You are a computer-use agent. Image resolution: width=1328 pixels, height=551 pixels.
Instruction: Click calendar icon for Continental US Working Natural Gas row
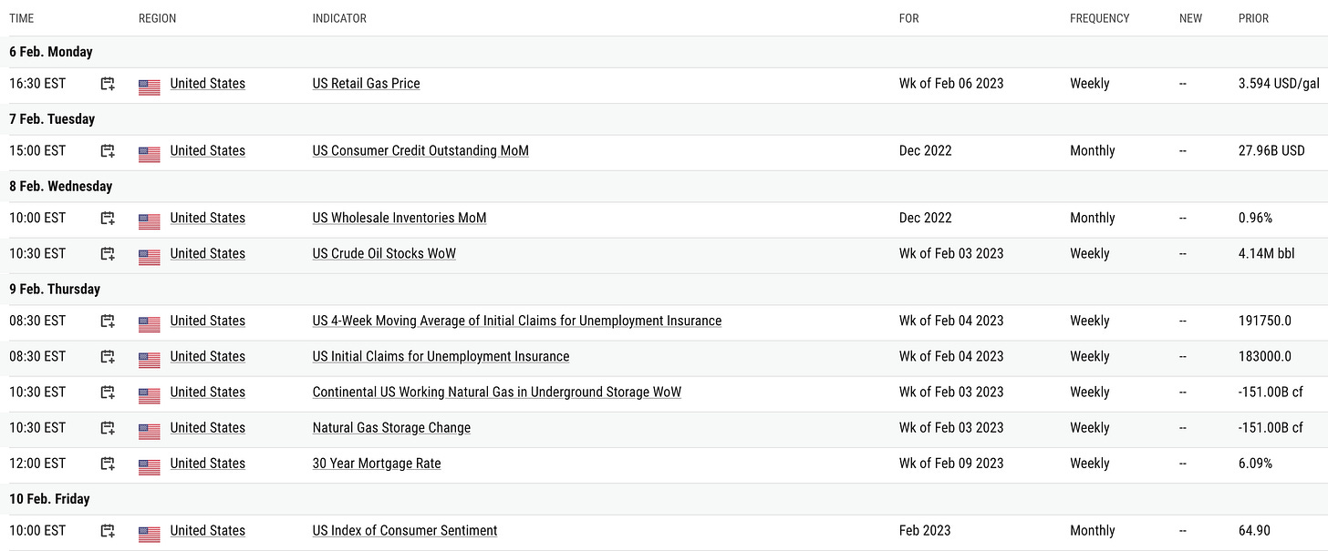click(x=108, y=393)
